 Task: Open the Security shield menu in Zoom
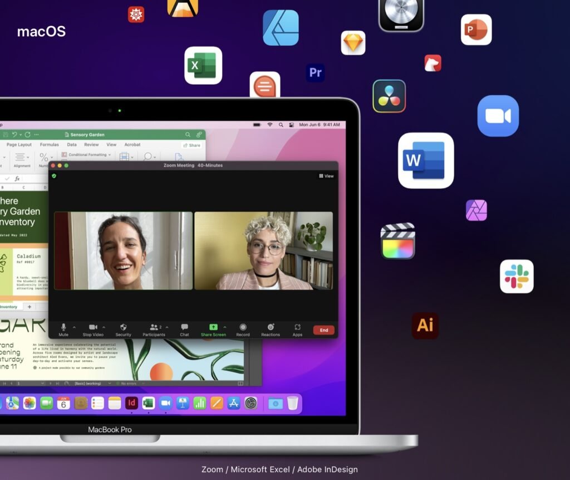pos(123,329)
